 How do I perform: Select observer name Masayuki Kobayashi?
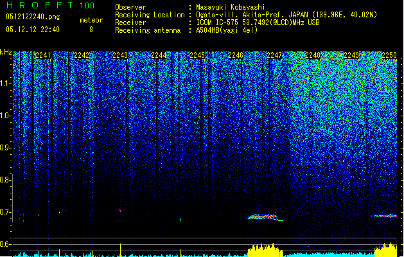[231, 7]
